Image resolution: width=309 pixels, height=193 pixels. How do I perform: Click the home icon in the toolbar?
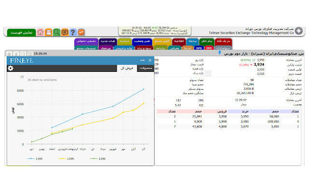point(41,32)
